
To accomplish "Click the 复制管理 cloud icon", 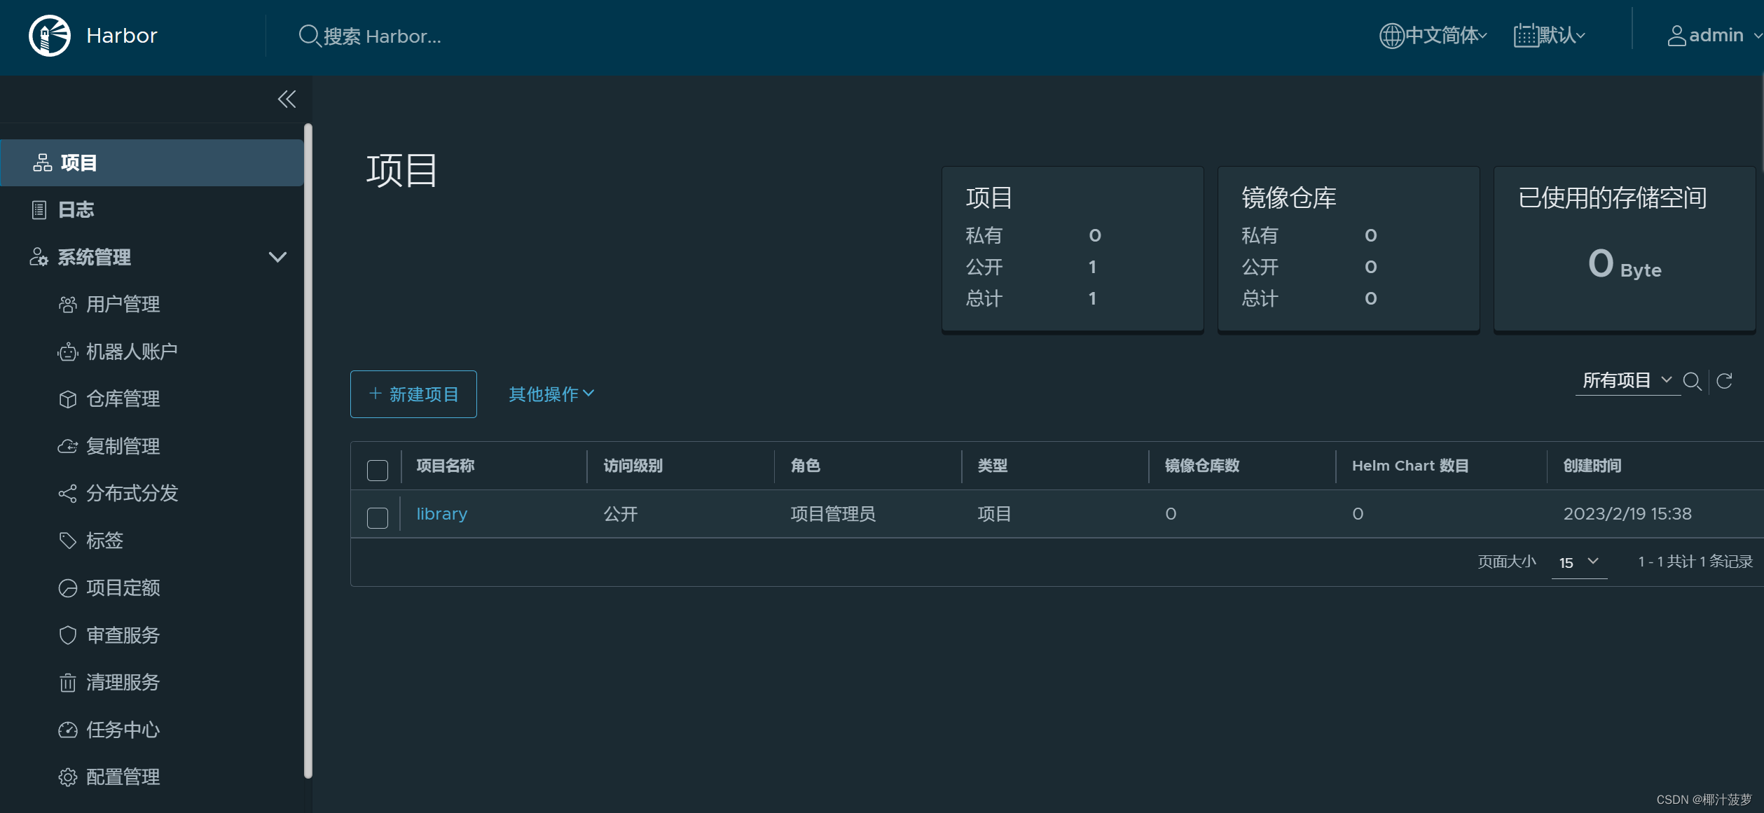I will pyautogui.click(x=67, y=446).
